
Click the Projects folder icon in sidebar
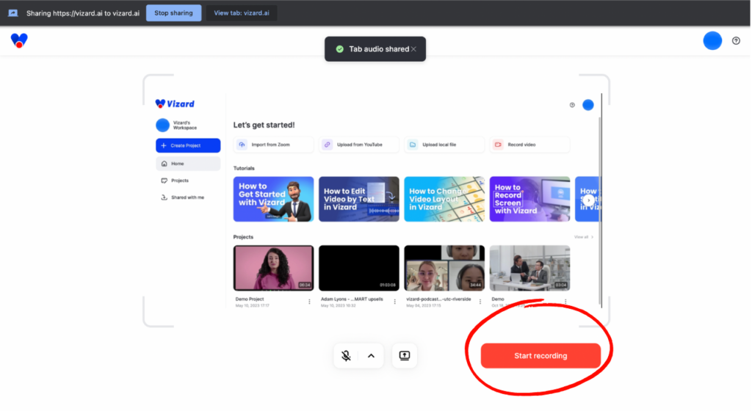coord(164,181)
